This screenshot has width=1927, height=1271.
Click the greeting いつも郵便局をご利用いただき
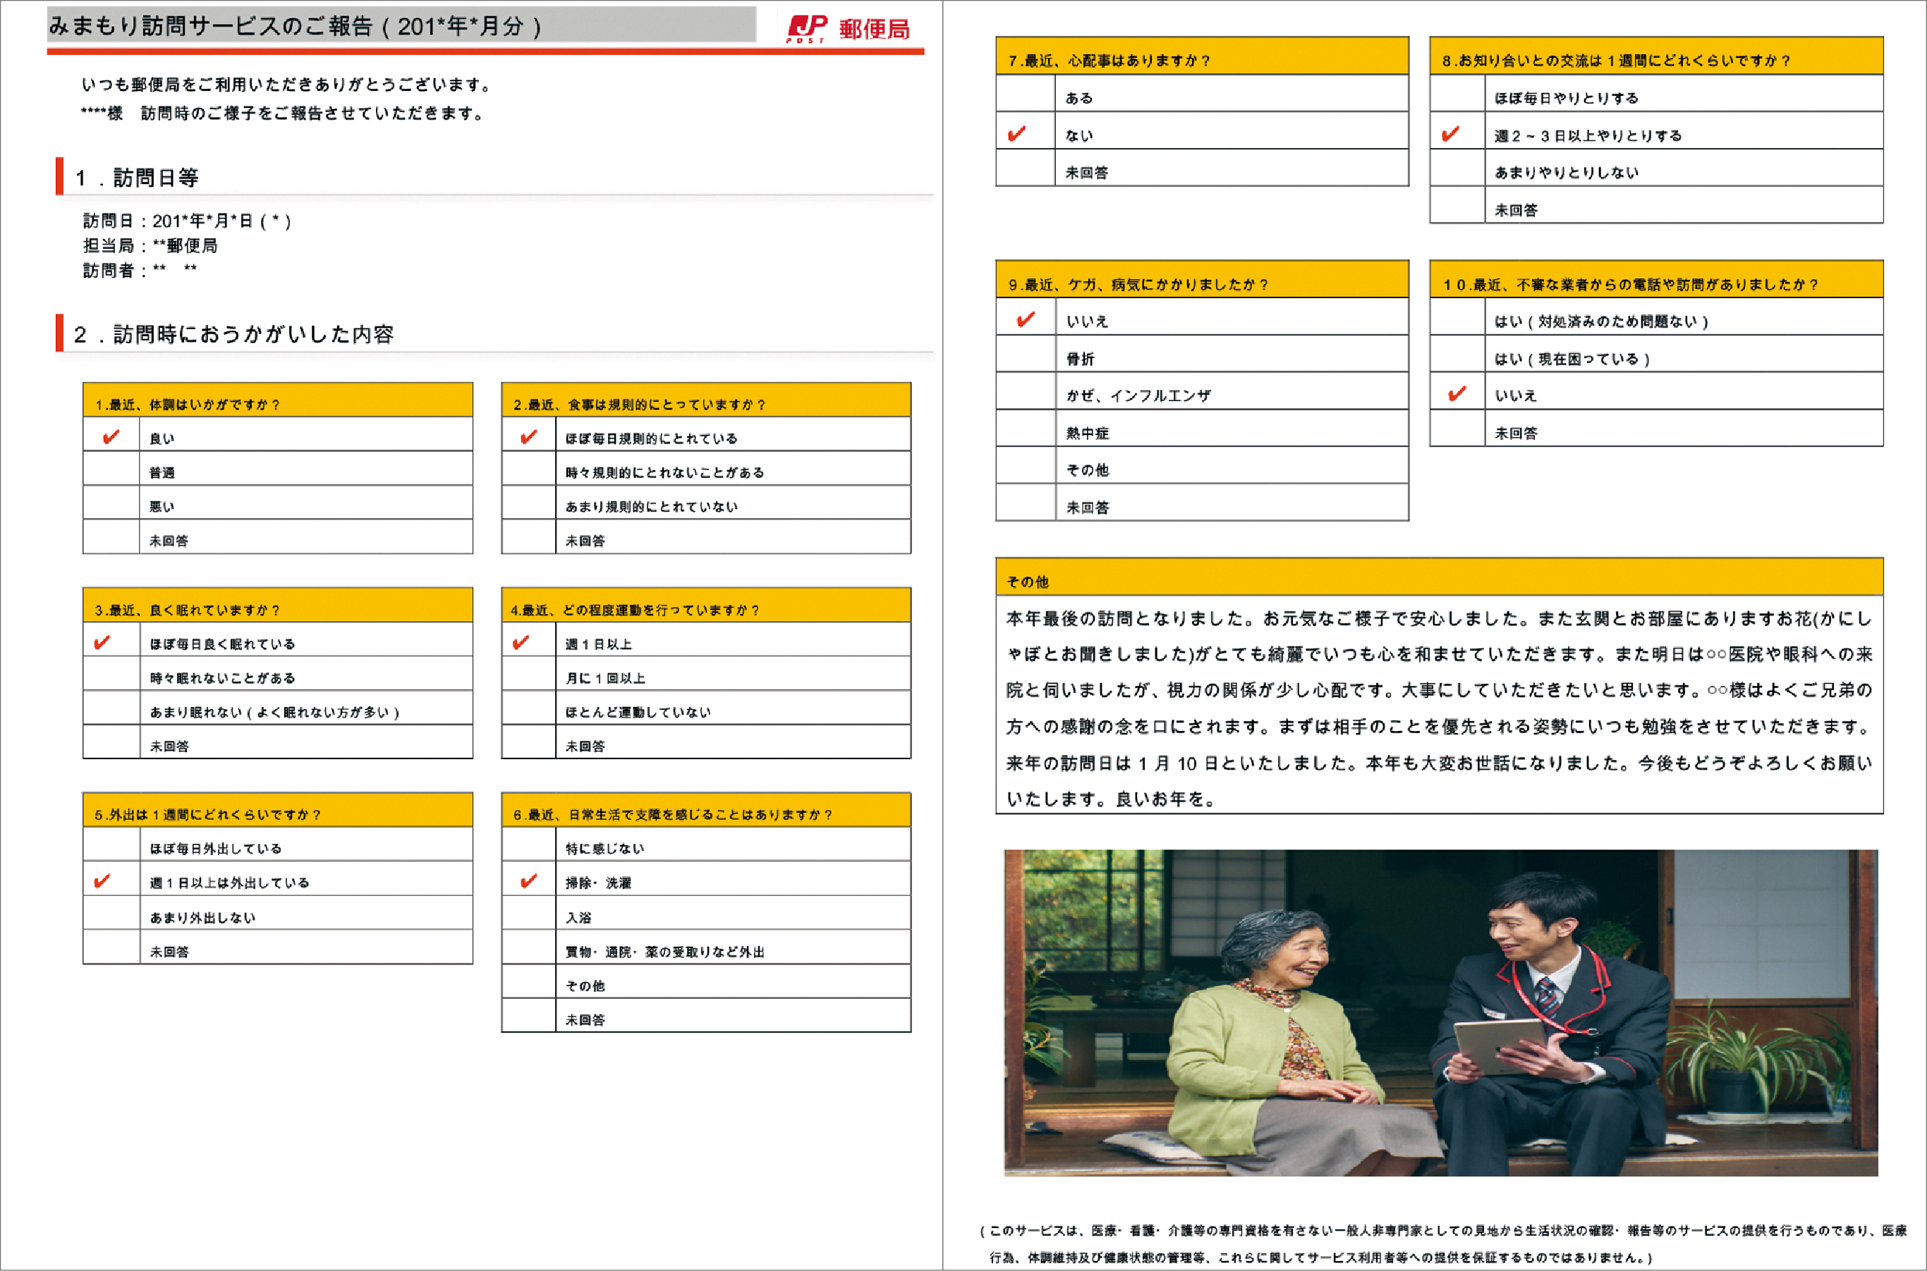point(287,85)
